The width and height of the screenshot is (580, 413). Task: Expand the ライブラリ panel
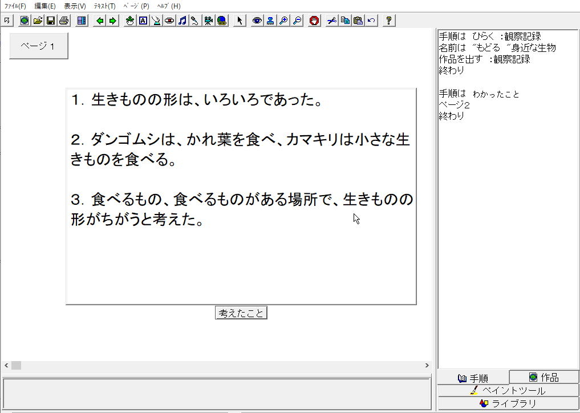[x=508, y=404]
